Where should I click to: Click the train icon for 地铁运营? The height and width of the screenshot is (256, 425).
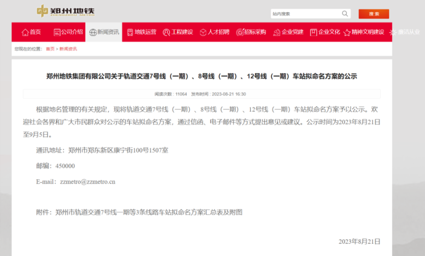click(x=130, y=32)
